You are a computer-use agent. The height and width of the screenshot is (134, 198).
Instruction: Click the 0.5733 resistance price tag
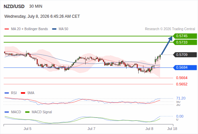coord(185,42)
